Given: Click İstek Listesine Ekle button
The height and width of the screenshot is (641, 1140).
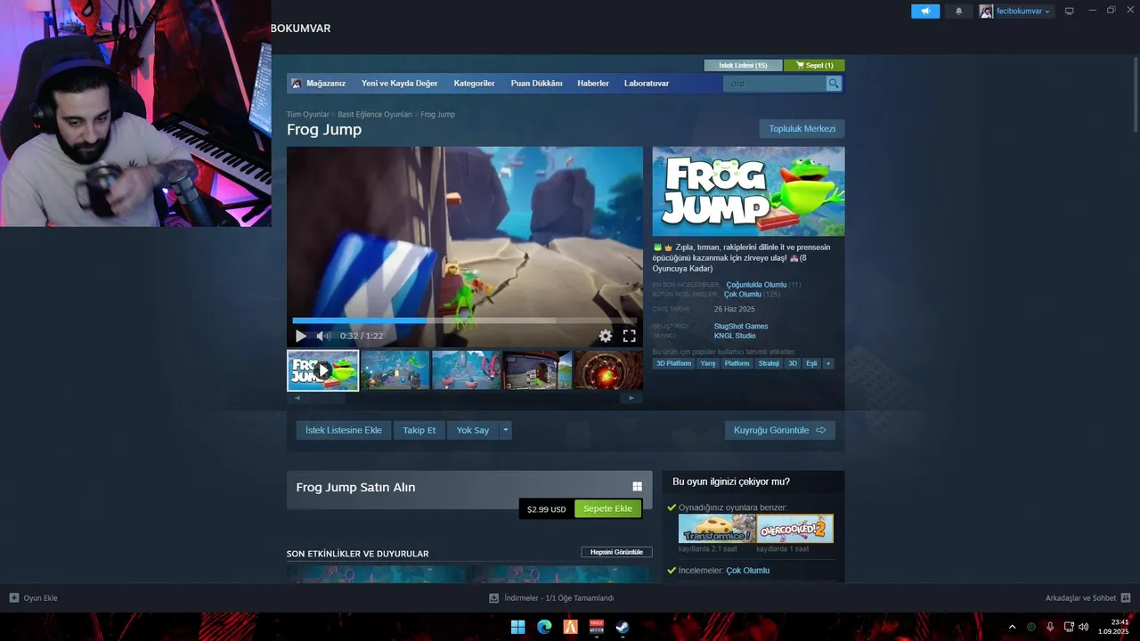Looking at the screenshot, I should pos(344,430).
